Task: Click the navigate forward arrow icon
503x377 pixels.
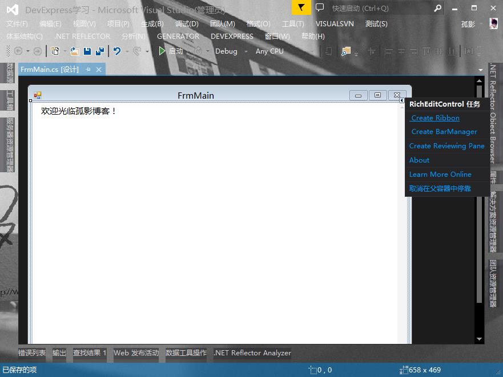Action: point(38,51)
